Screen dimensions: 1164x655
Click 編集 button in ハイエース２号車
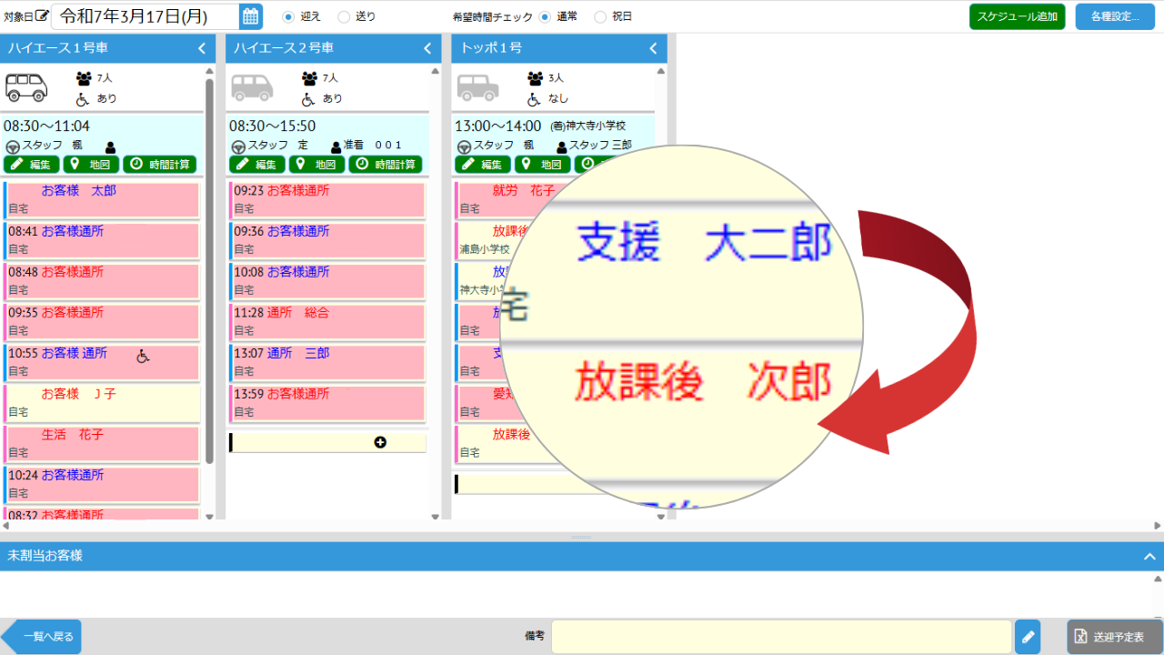[257, 165]
